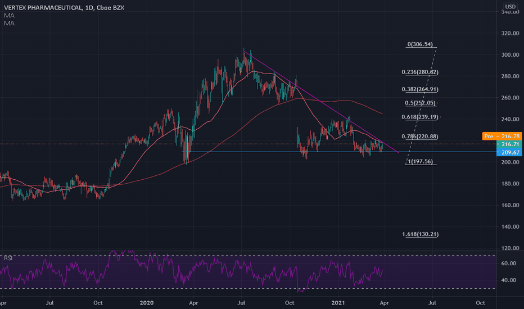Select the first MA indicator label
This screenshot has width=524, height=309.
point(9,15)
